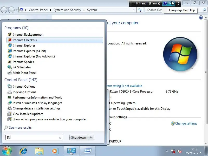Click the taskbar window button beside Control Panel
This screenshot has height=156, width=208.
[x=88, y=151]
